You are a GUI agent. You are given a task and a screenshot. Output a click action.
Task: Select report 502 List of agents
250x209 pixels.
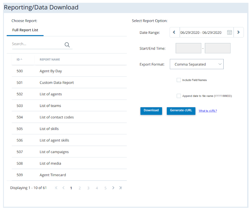tap(69, 94)
